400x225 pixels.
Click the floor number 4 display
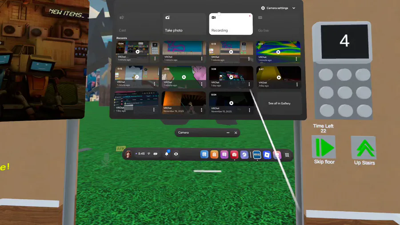coord(344,41)
